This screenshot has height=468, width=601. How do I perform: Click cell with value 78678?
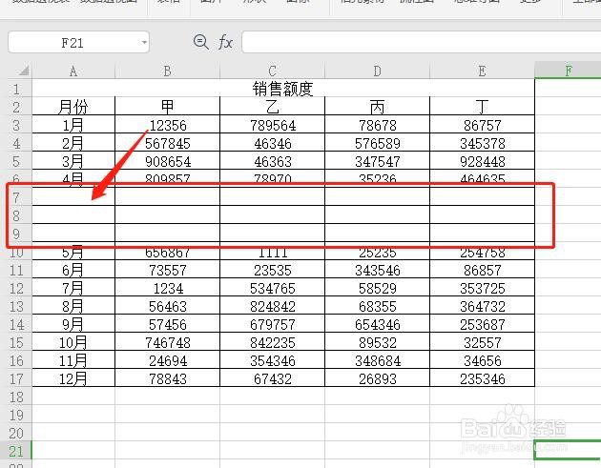pyautogui.click(x=377, y=125)
